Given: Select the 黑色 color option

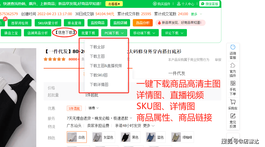Looking at the screenshot, I should click(130, 137).
